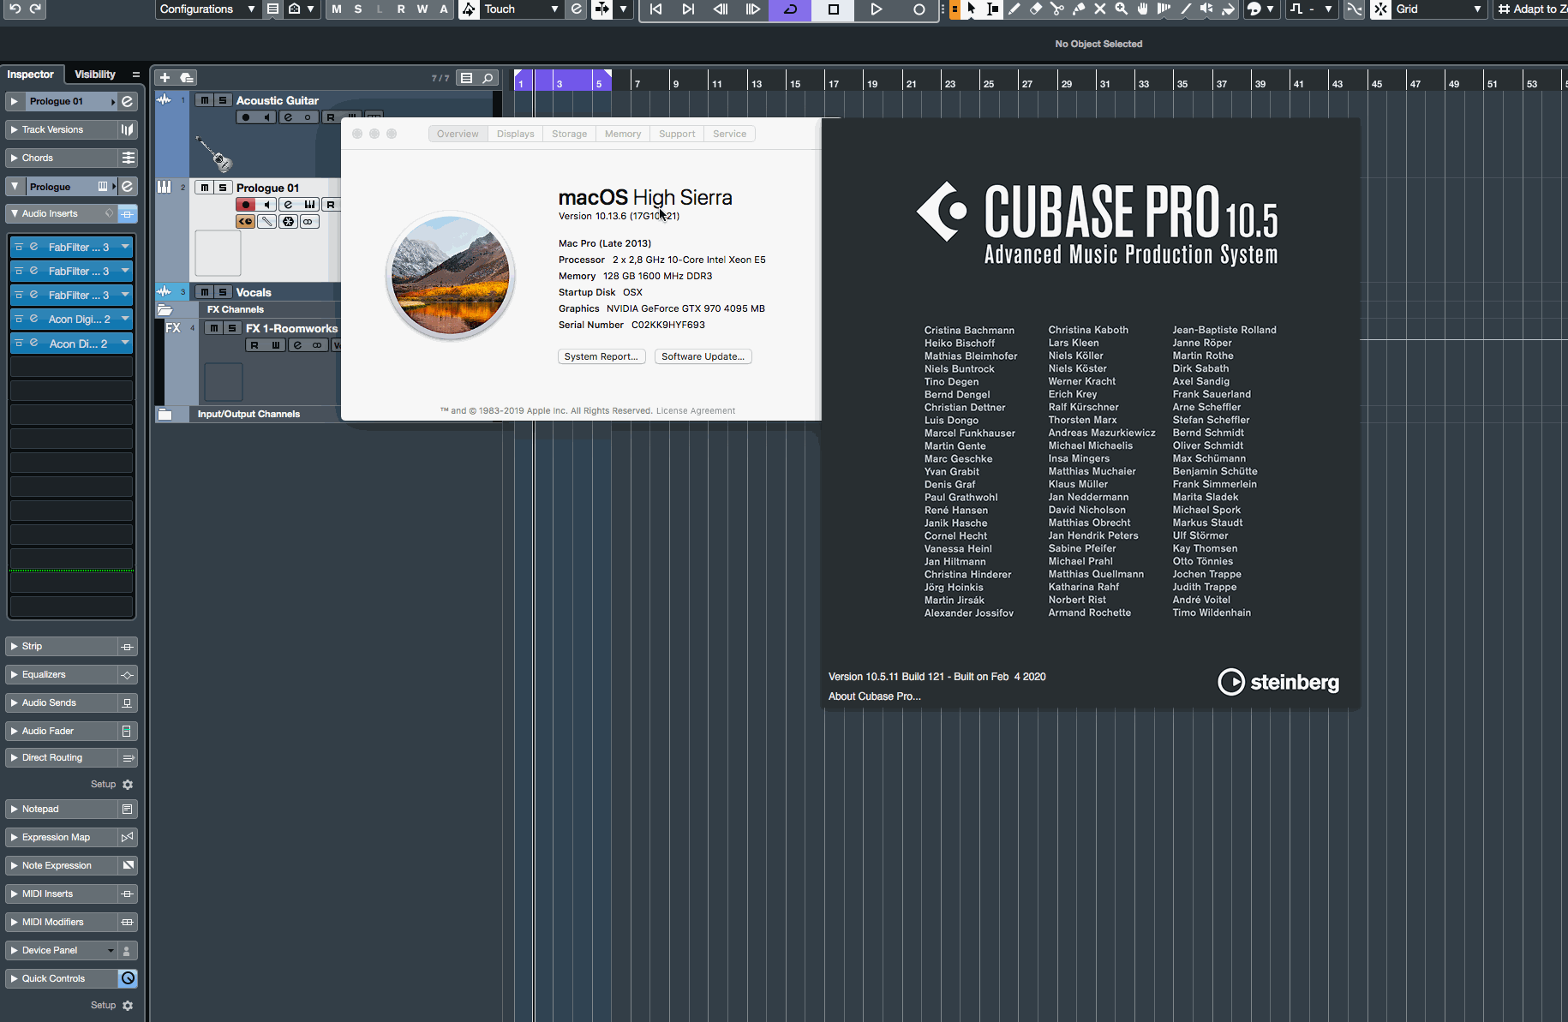Select the Split scissors tool
1568x1022 pixels.
click(1057, 9)
